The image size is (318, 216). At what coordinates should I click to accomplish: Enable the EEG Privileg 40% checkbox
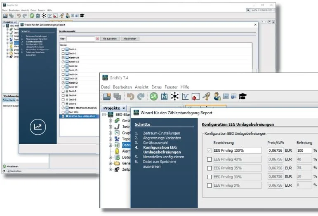[x=209, y=159]
